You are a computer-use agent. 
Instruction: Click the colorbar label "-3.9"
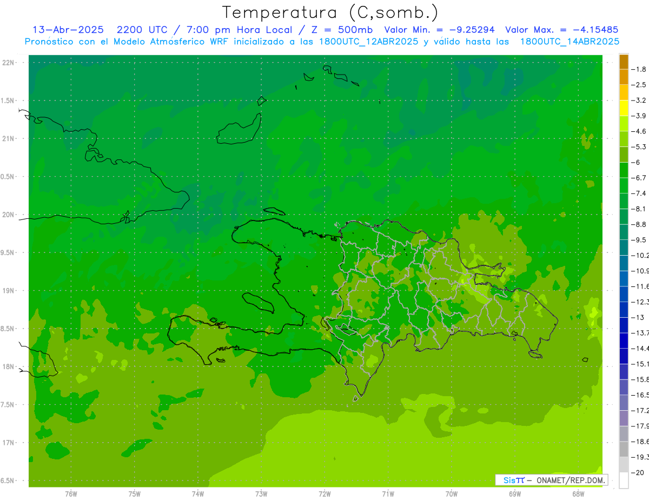click(x=639, y=116)
